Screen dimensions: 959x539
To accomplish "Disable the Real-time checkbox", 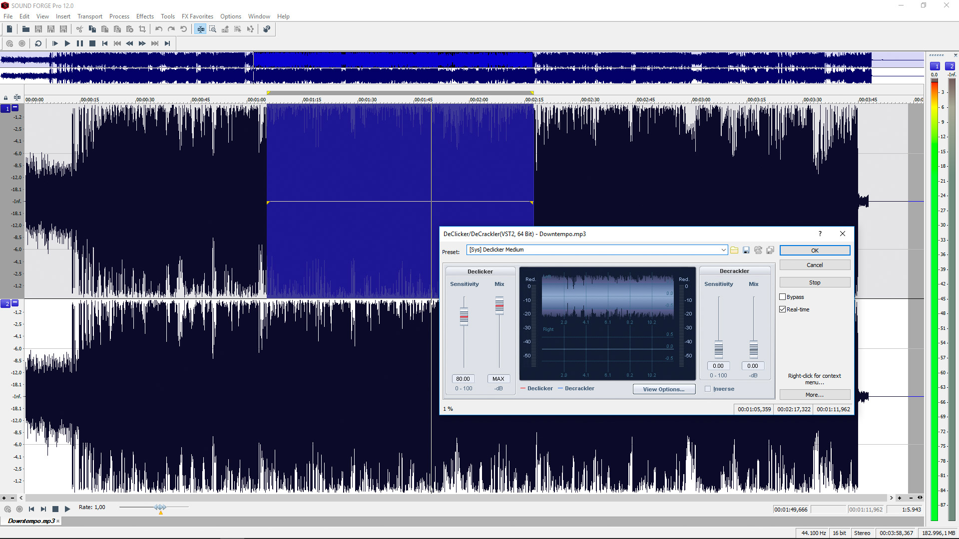I will point(782,309).
